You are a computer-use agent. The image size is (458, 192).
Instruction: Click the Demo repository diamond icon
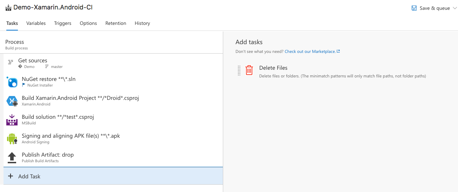(x=20, y=66)
